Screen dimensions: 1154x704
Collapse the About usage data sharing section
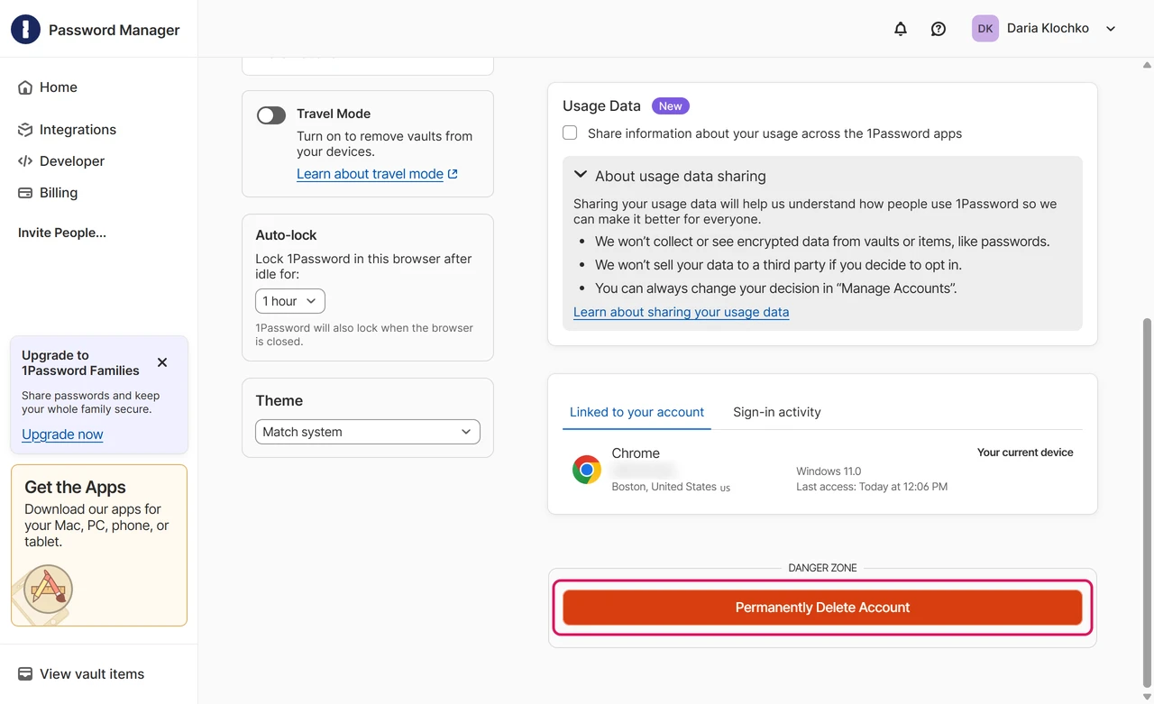581,176
